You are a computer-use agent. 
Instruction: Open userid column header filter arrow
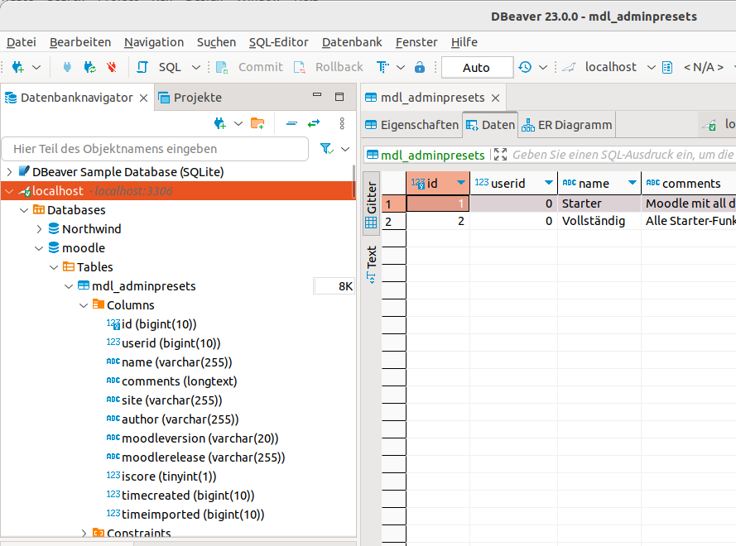pos(548,183)
